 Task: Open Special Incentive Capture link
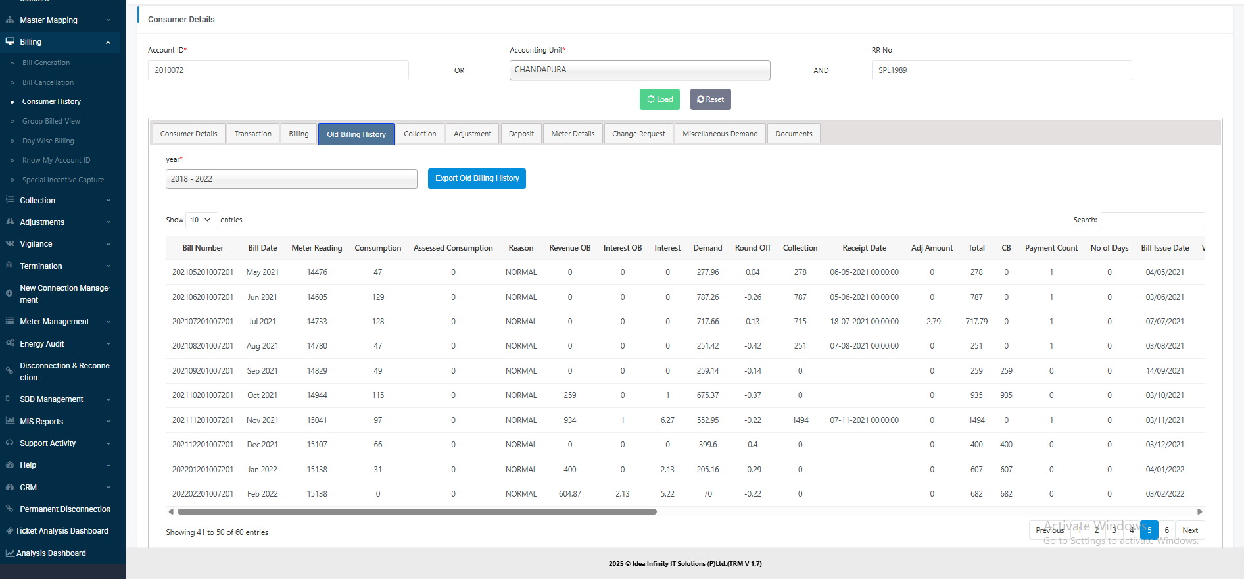point(63,180)
